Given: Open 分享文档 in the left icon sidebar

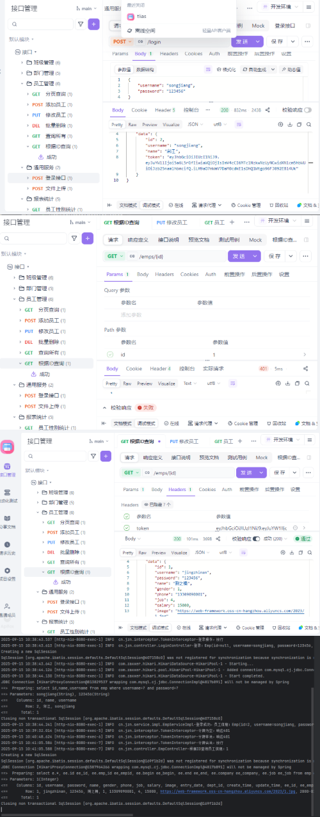Looking at the screenshot, I should point(8,522).
